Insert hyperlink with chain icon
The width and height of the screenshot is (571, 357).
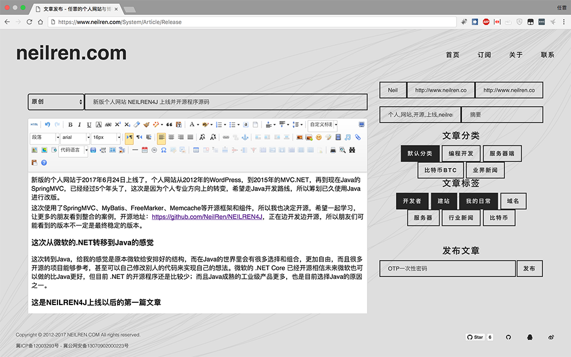(x=226, y=137)
